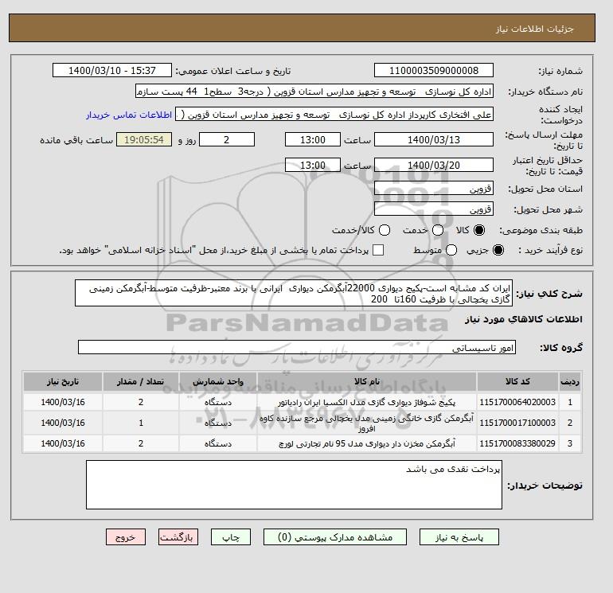Click product code 1151700064020003

pos(517,402)
